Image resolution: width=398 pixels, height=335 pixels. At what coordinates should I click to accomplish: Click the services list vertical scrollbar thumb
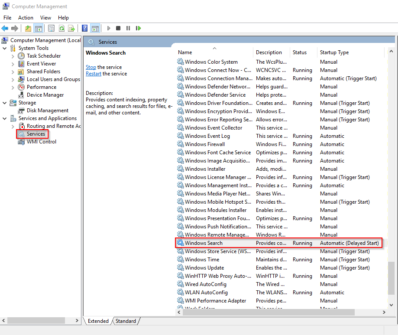click(x=391, y=278)
